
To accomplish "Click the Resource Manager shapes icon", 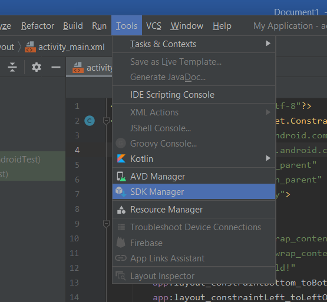I will [121, 210].
